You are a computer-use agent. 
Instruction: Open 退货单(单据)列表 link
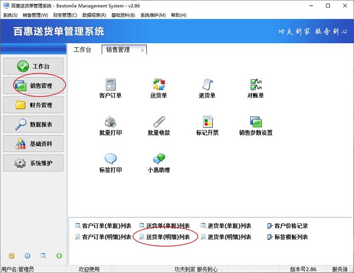(226, 226)
